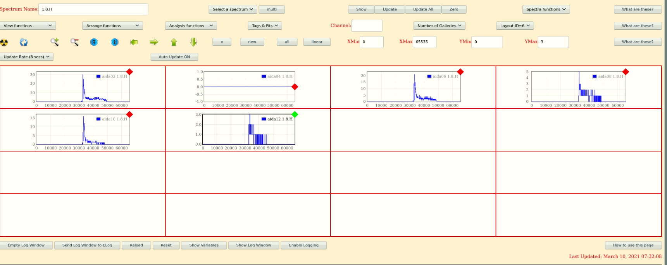
Task: Click the blue double up-arrow icon
Action: [x=115, y=42]
